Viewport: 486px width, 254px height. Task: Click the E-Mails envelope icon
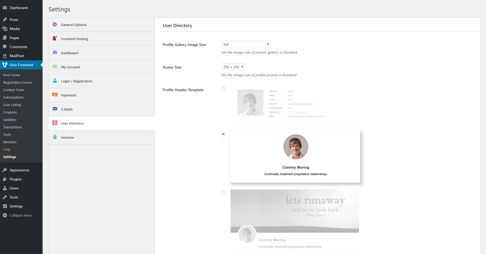click(x=55, y=109)
